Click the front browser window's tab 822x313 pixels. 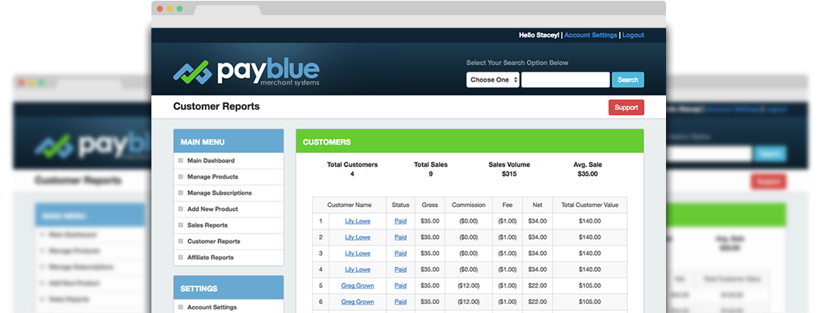tap(228, 11)
